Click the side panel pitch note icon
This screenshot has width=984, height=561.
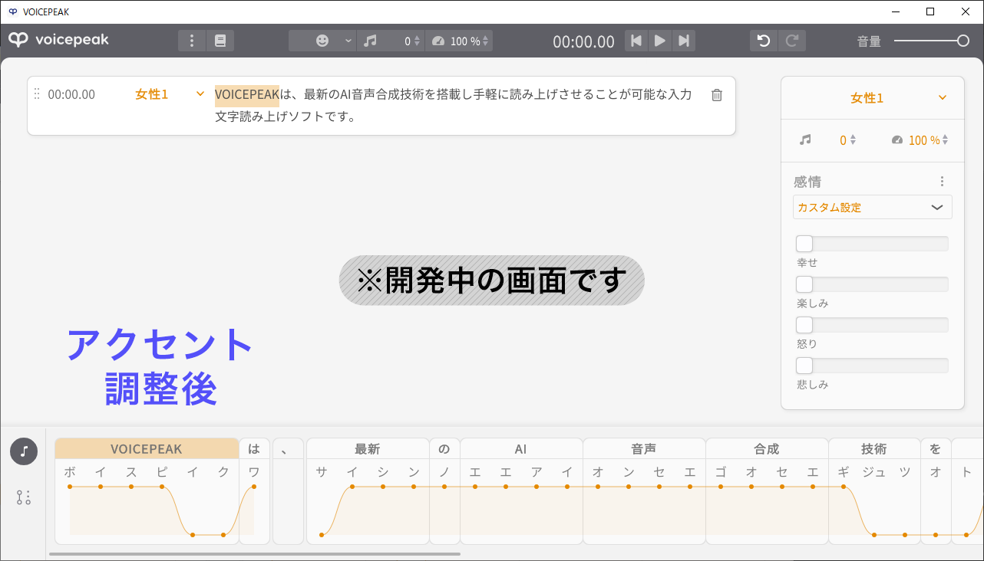tap(805, 140)
